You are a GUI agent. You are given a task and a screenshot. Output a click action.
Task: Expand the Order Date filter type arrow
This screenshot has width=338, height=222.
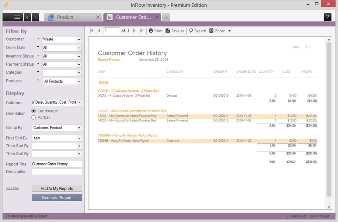point(38,47)
